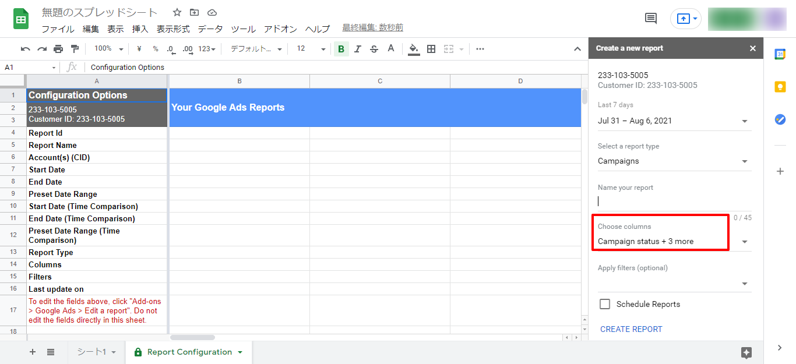796x364 pixels.
Task: Open the merge cells tool
Action: (x=449, y=49)
